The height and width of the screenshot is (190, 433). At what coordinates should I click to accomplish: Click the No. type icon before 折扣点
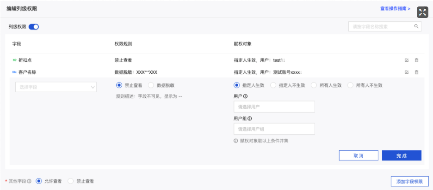click(x=14, y=60)
